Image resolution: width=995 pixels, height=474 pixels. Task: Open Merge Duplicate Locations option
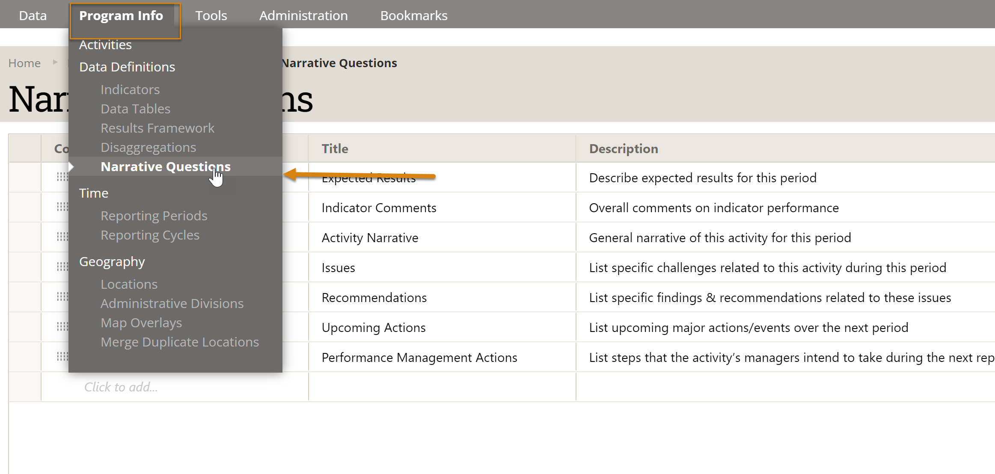[179, 342]
